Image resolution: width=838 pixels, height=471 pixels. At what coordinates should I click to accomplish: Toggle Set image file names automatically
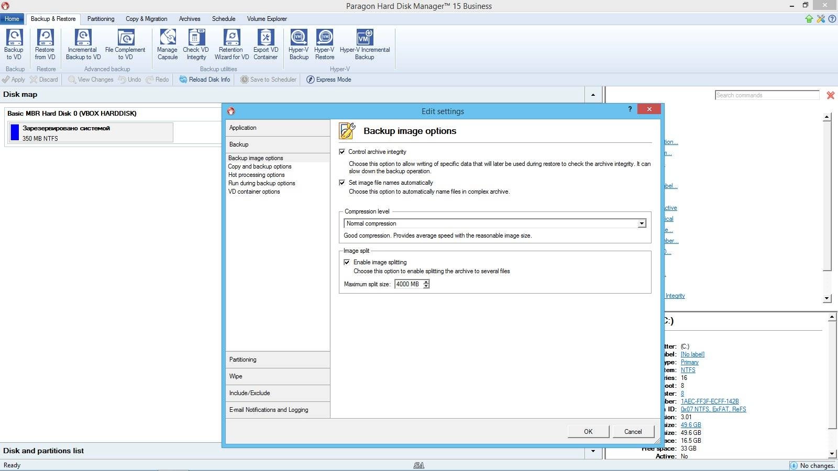[342, 183]
